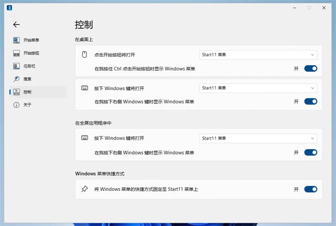Toggle off Ctrl 点击开始按钮 Windows 菜单 switch
The width and height of the screenshot is (336, 226).
pos(310,68)
